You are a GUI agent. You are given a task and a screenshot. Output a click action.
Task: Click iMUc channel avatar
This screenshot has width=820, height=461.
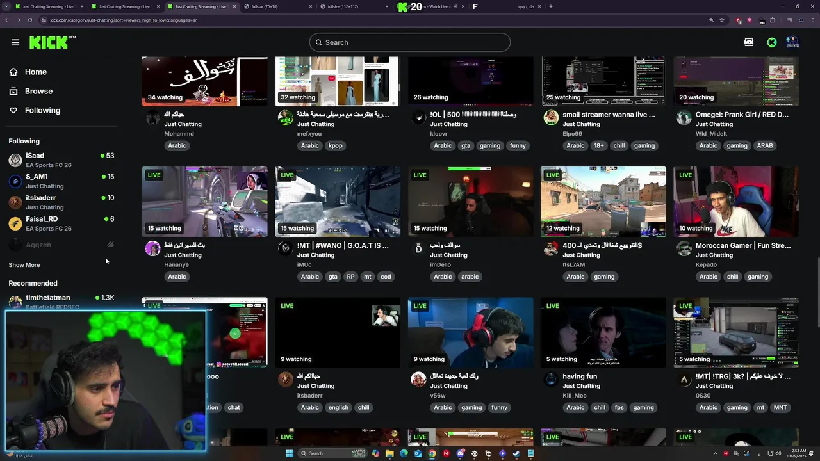click(286, 248)
